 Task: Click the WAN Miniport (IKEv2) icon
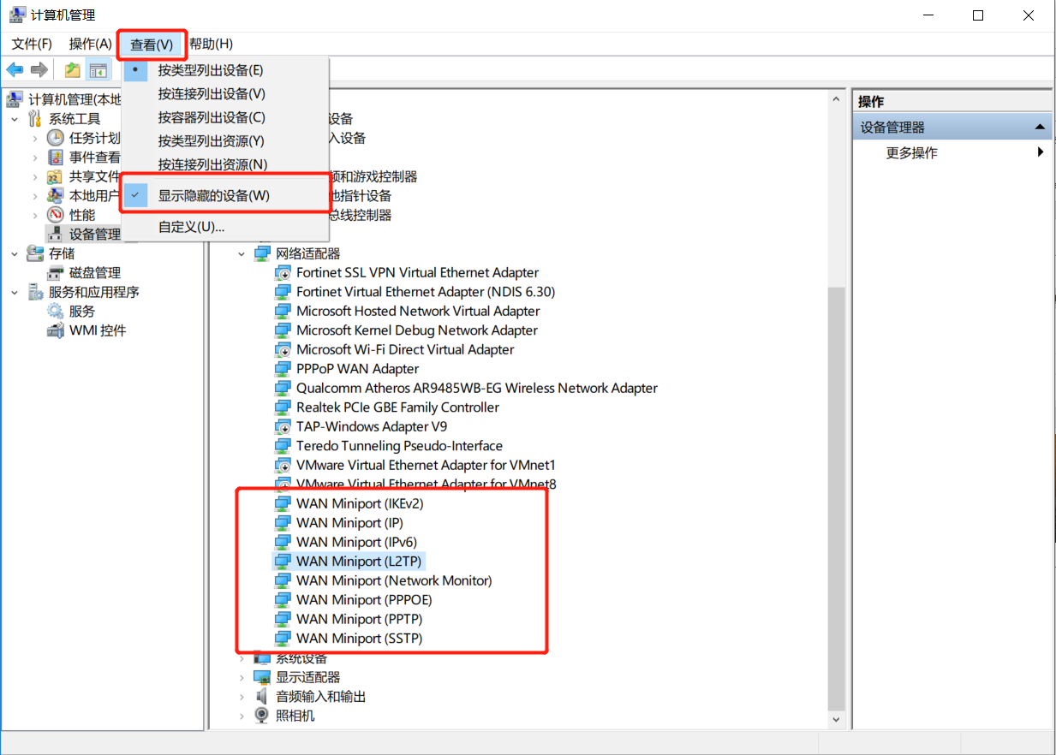point(283,503)
